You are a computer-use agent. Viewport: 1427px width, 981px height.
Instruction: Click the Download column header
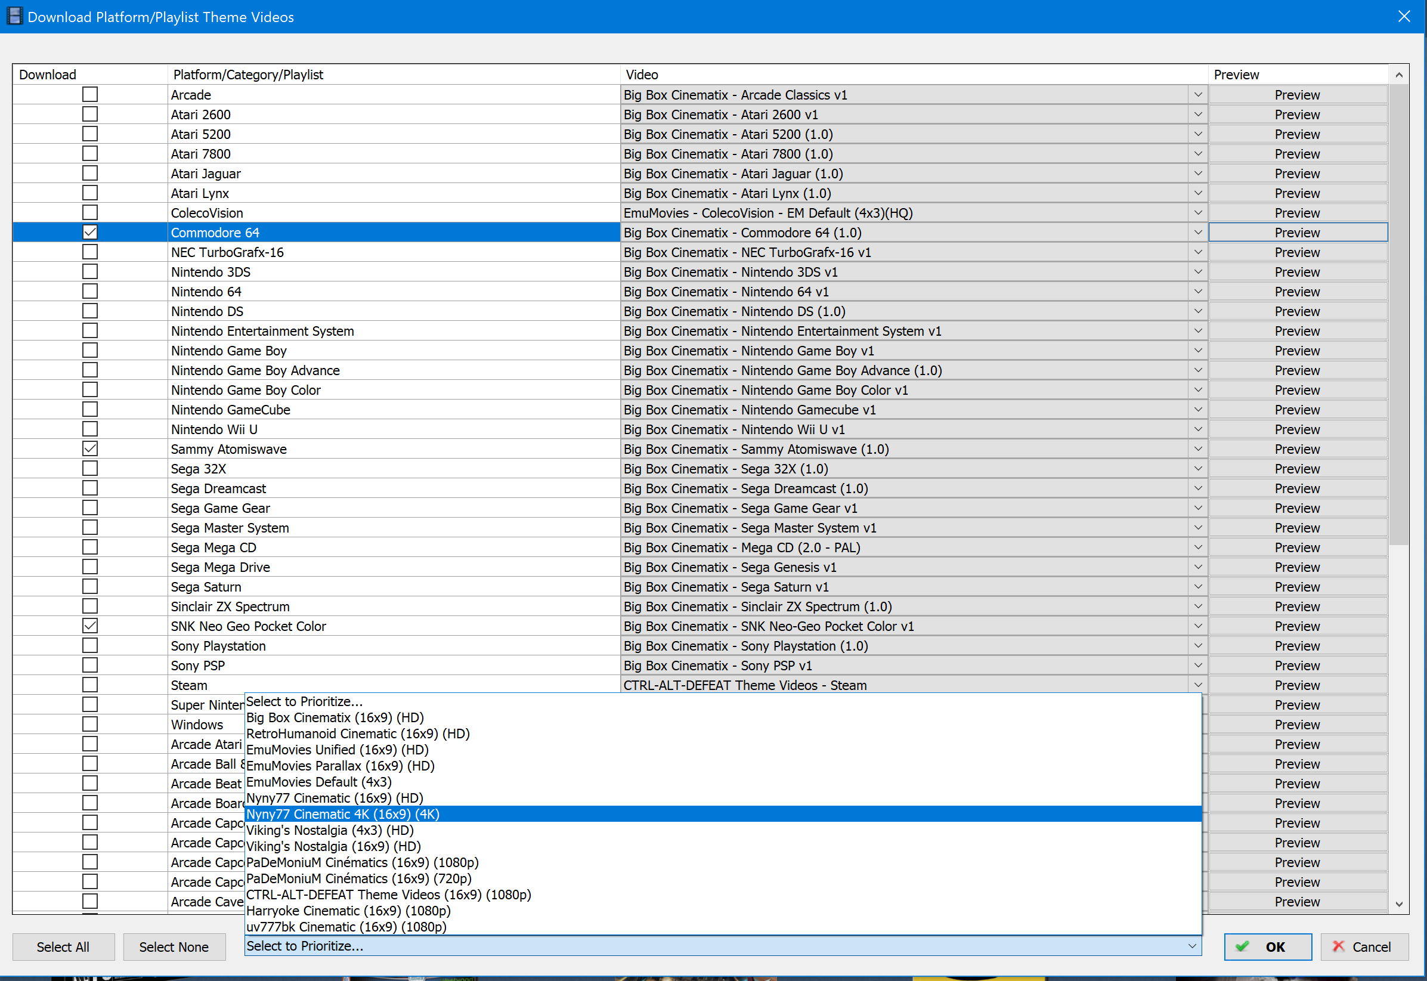[x=89, y=75]
